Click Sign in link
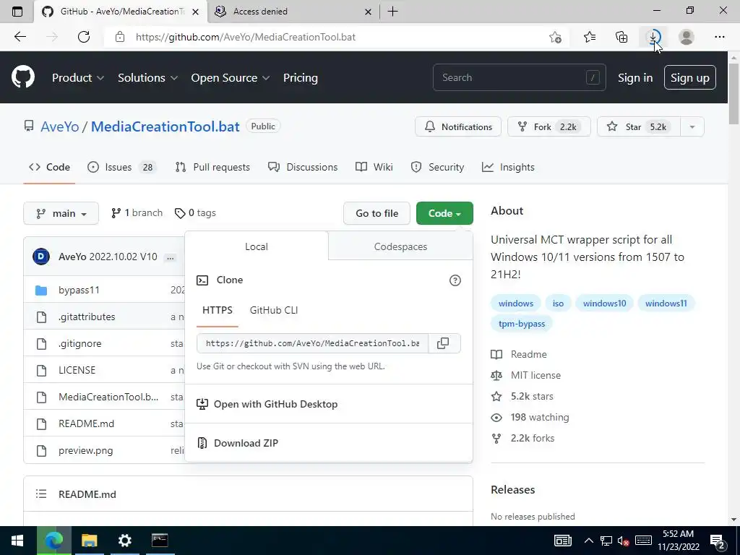The height and width of the screenshot is (555, 740). (635, 78)
